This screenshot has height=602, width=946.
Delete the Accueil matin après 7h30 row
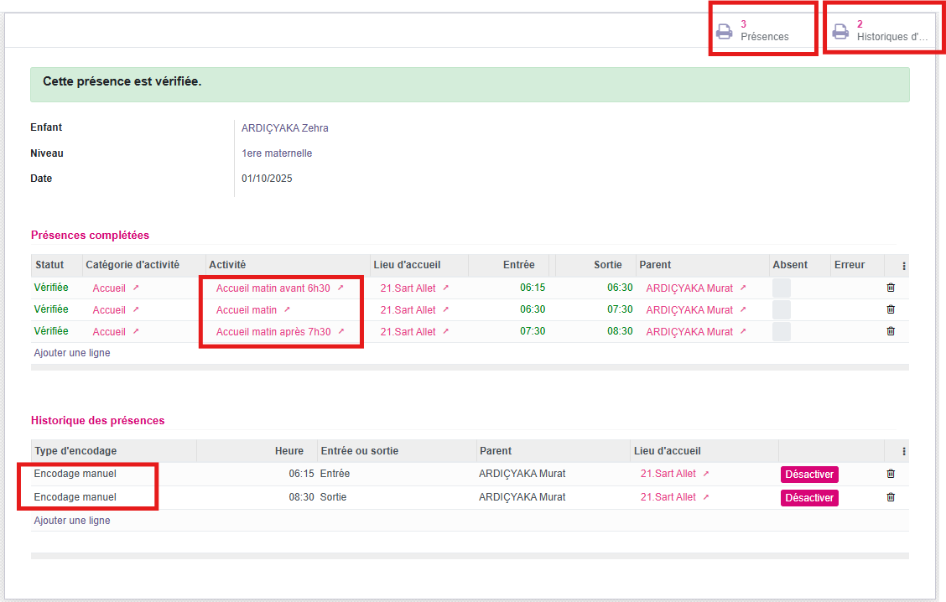pyautogui.click(x=891, y=331)
